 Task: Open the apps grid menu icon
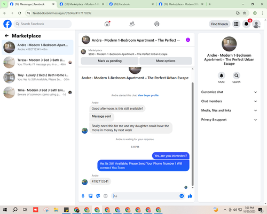click(236, 24)
